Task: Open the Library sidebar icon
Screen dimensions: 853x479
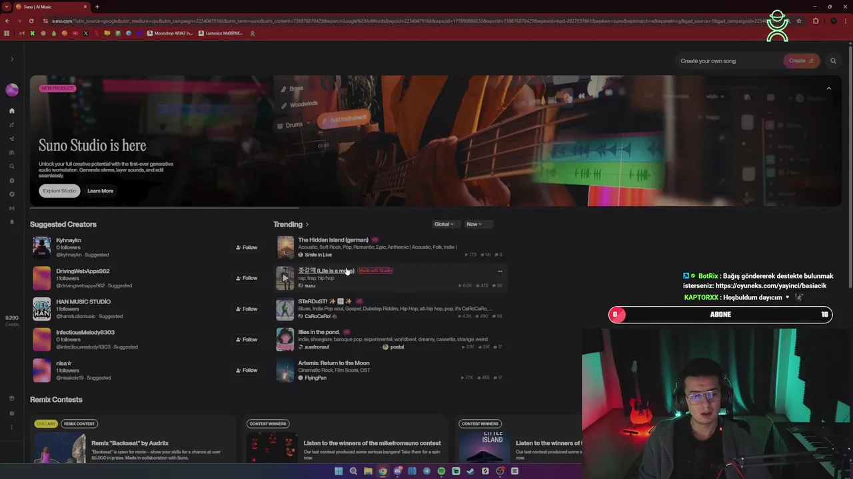Action: point(11,152)
